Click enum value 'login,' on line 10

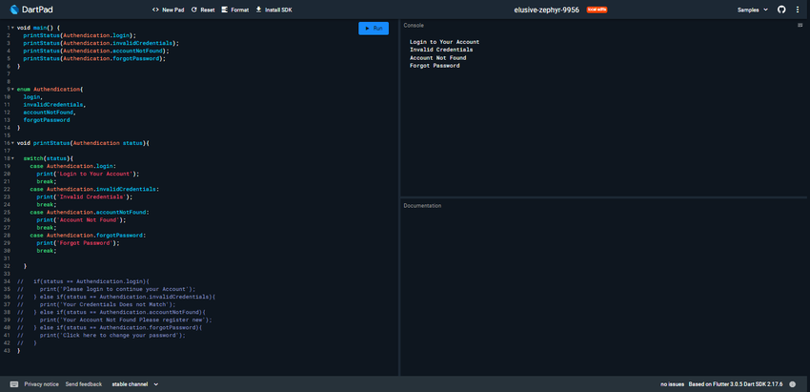pyautogui.click(x=33, y=96)
